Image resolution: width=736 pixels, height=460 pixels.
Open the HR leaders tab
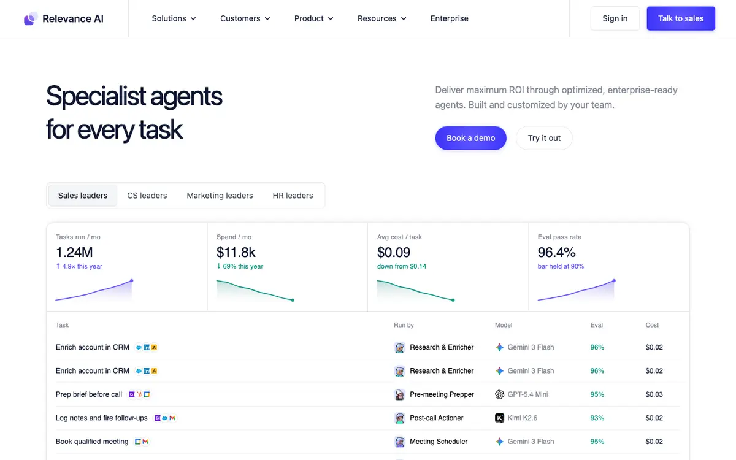click(x=293, y=196)
